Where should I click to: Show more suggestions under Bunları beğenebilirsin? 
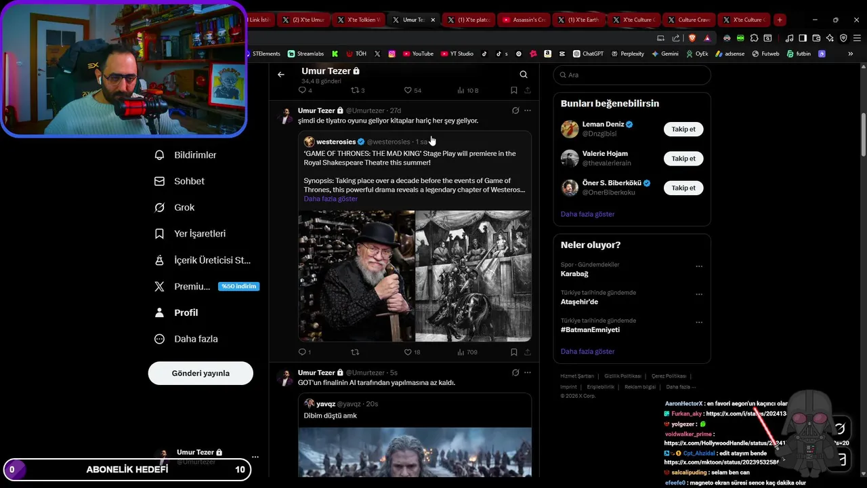[x=587, y=214]
